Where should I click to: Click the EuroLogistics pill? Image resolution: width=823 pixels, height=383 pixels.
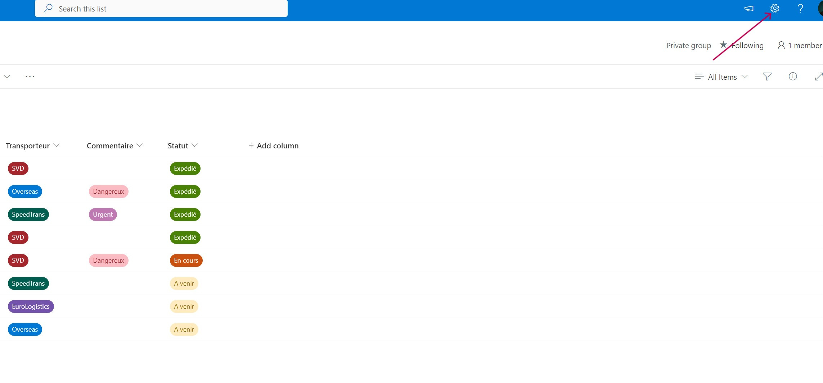31,306
